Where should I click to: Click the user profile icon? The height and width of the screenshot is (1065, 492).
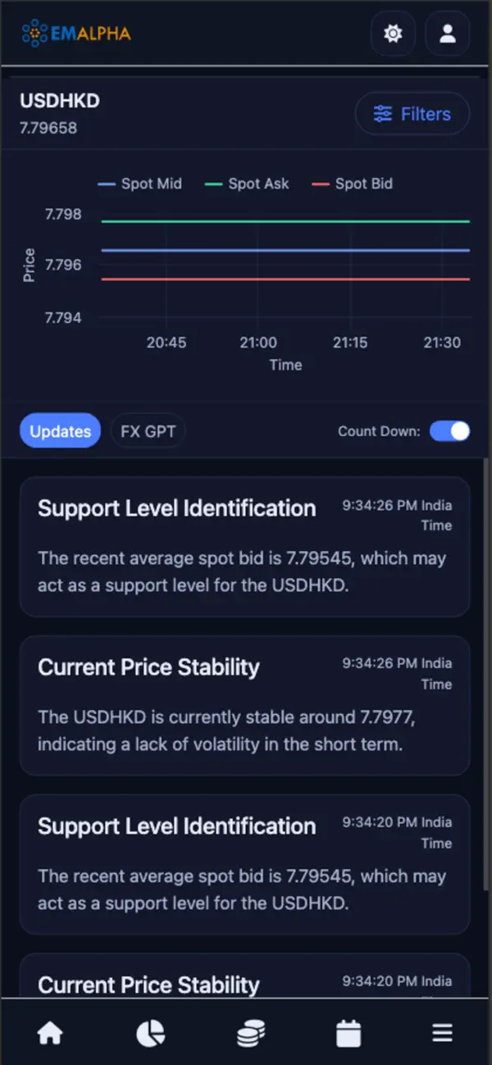coord(447,34)
